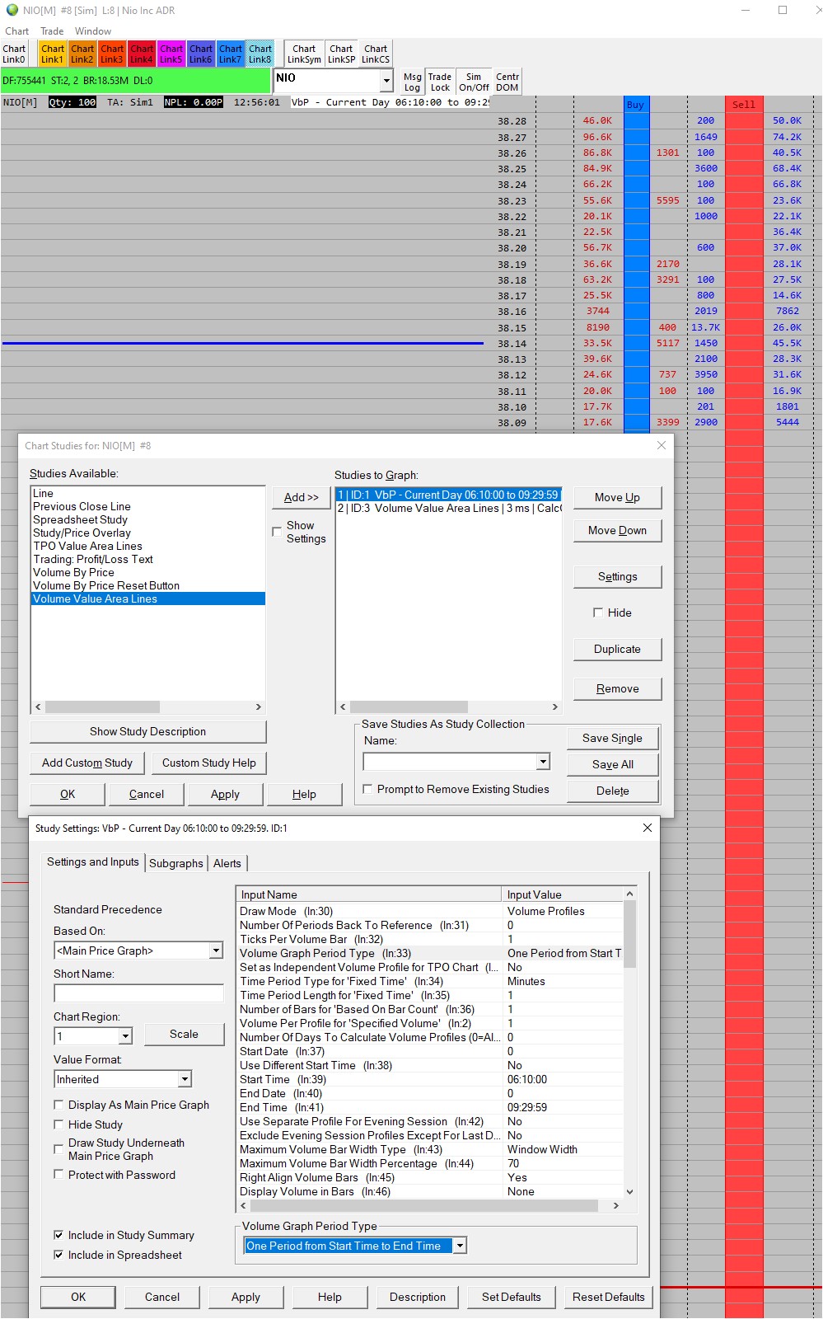
Task: Click the Duplicate button
Action: 617,649
